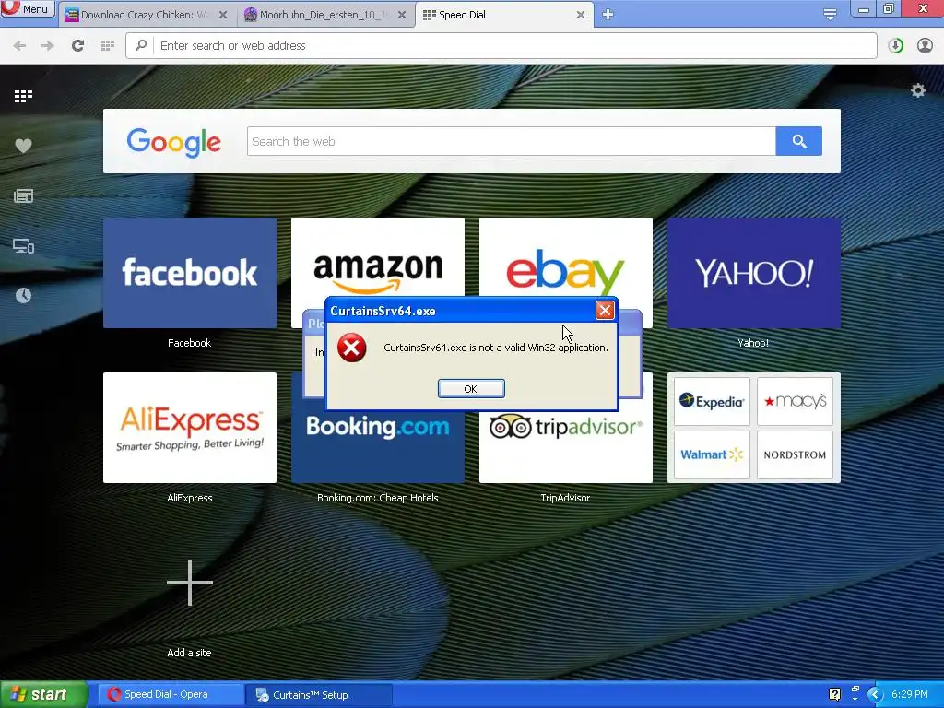Click the red error icon in dialog
This screenshot has width=944, height=708.
[x=351, y=348]
